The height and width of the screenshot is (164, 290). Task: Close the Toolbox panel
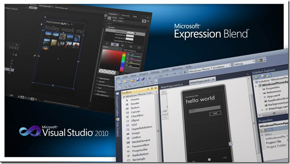click(155, 88)
